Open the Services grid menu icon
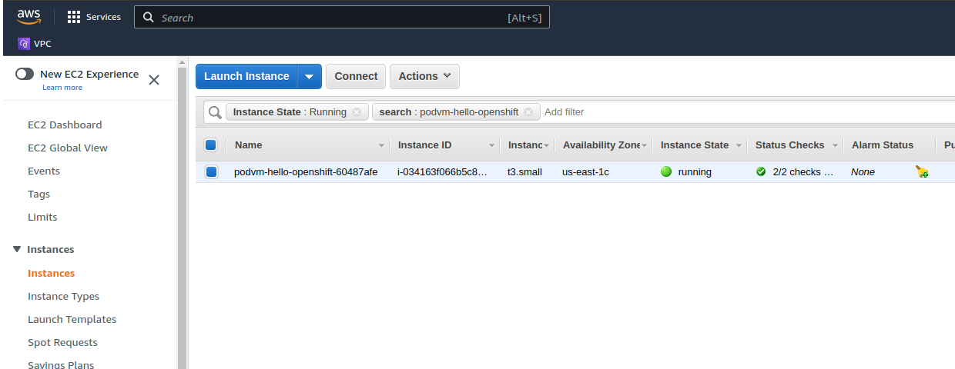Screen dimensions: 955x369 (x=74, y=17)
